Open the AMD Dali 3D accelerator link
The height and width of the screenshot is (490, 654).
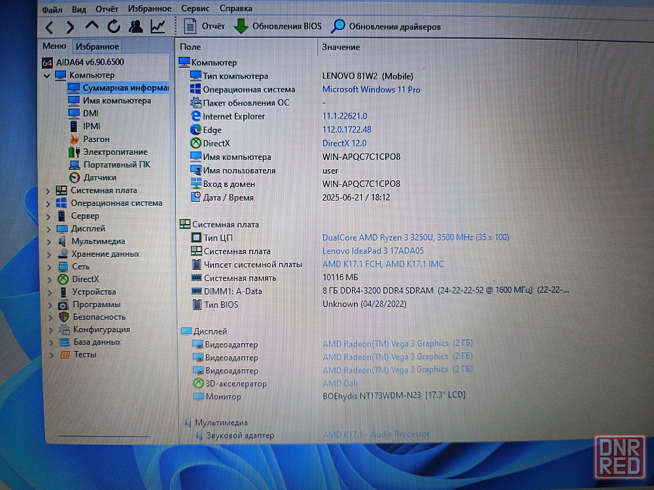click(x=340, y=383)
